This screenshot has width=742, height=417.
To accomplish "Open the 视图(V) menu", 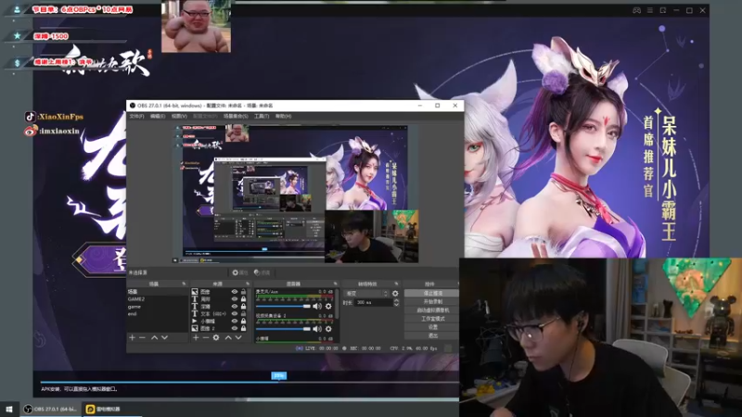I will 179,117.
